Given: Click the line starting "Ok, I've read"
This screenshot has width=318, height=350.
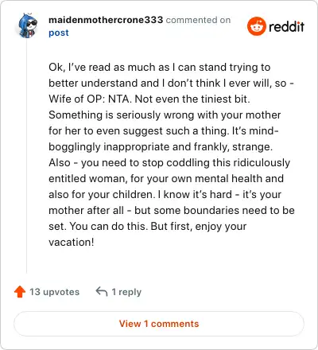Looking at the screenshot, I should point(160,68).
